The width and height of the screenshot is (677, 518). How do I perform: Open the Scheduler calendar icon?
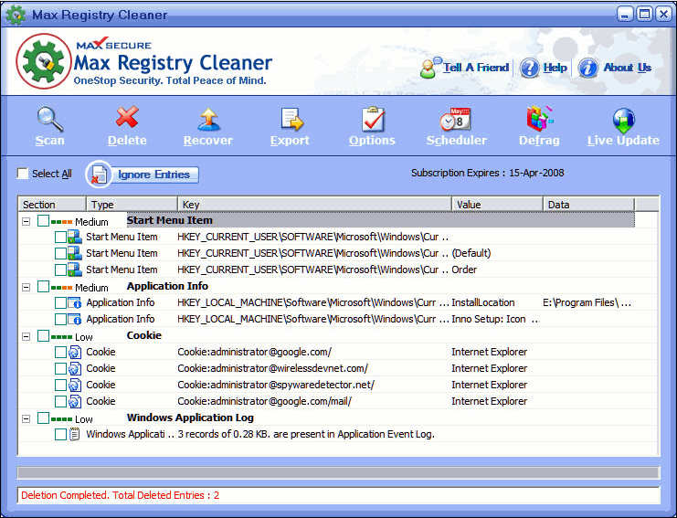pyautogui.click(x=455, y=119)
